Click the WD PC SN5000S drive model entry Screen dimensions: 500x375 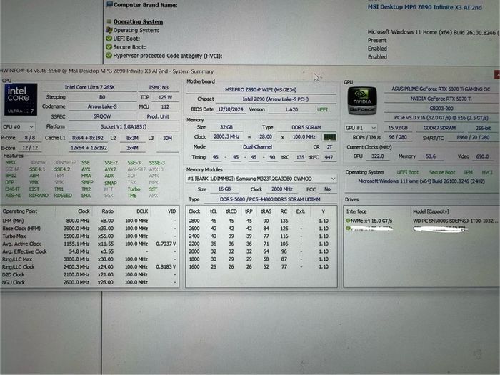click(x=455, y=221)
